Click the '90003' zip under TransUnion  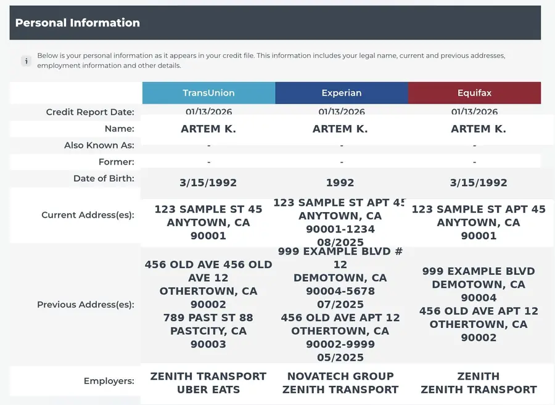click(x=208, y=344)
